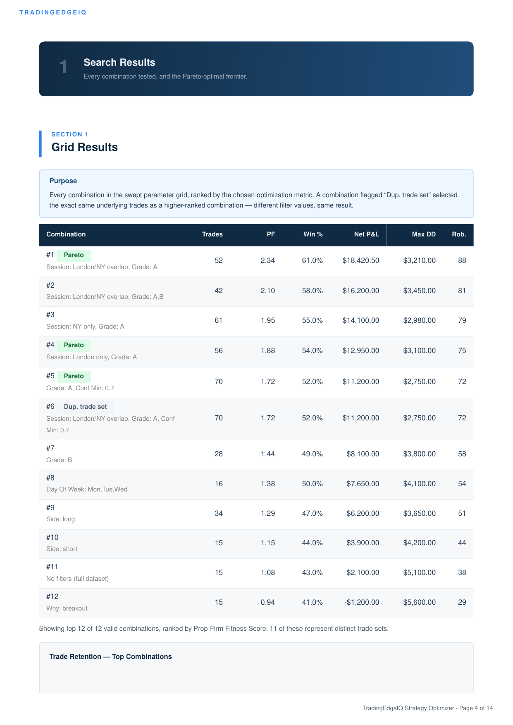Click the Win % column header
Viewport: 513px width, 725px height.
[313, 234]
